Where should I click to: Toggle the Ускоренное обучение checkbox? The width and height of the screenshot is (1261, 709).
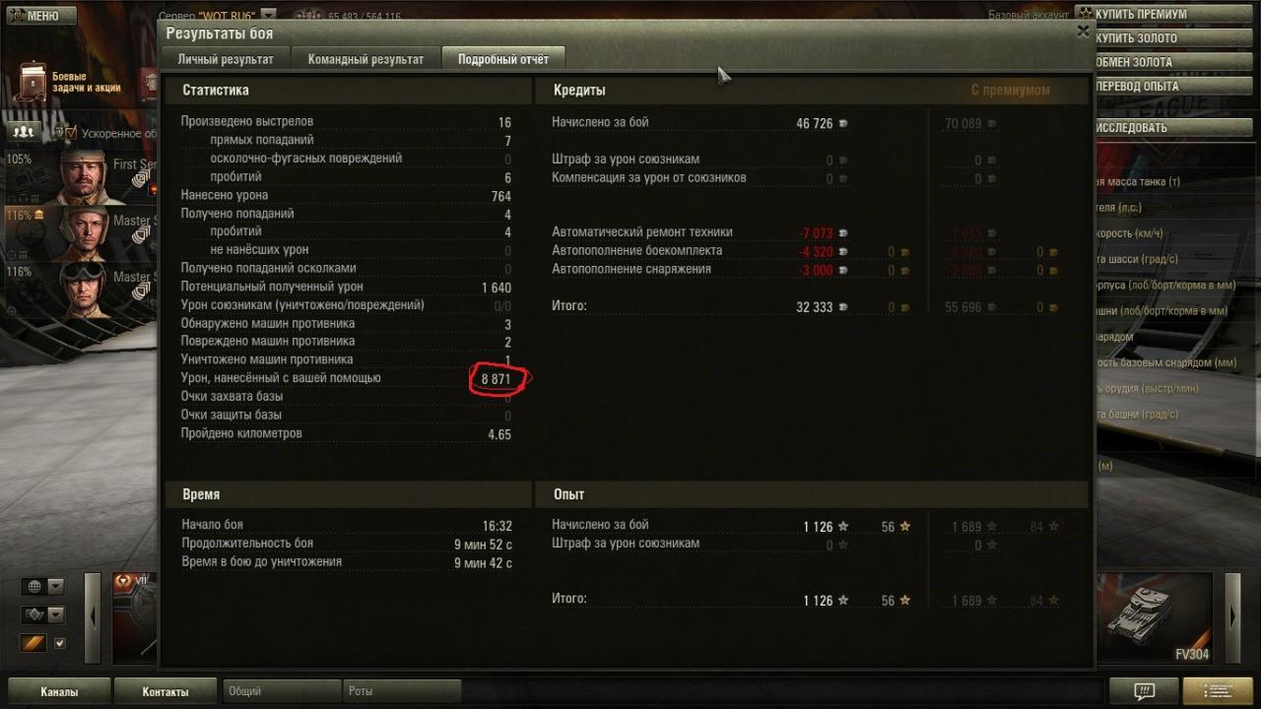tap(70, 132)
